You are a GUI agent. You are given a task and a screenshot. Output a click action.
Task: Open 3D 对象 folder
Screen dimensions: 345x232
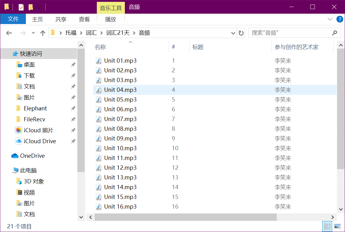[x=34, y=181]
